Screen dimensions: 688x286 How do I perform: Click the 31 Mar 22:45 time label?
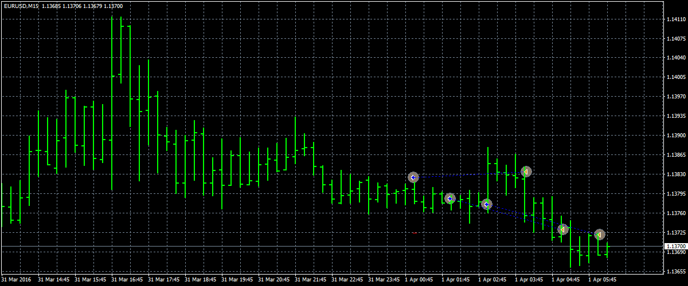pyautogui.click(x=347, y=280)
